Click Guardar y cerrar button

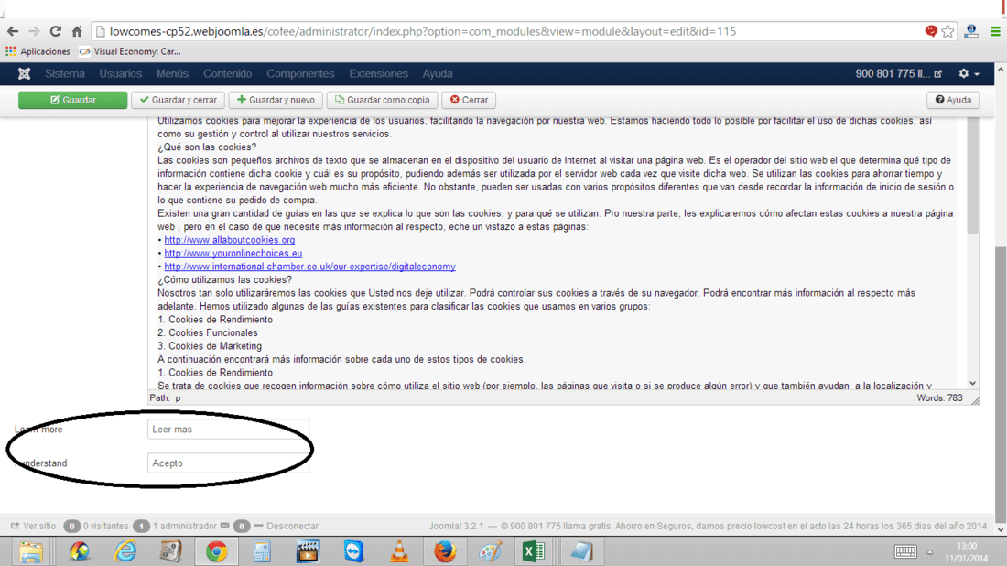click(x=178, y=100)
